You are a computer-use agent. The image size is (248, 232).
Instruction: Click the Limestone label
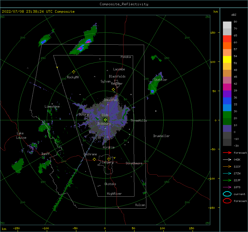52,106
